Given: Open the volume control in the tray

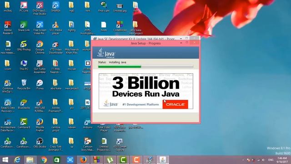Looking at the screenshot, I should point(264,160).
